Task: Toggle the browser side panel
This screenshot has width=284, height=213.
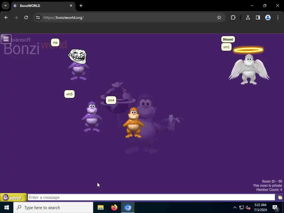Action: tap(258, 17)
